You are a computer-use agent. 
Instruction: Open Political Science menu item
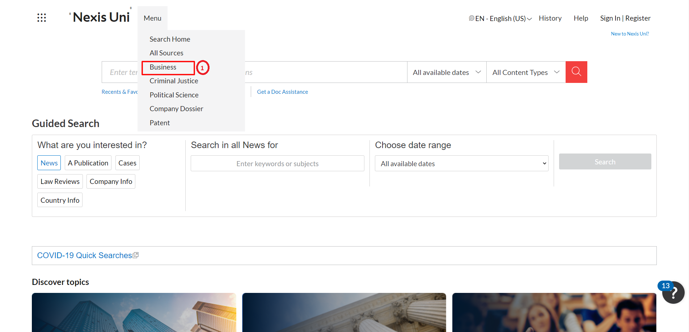click(x=174, y=95)
